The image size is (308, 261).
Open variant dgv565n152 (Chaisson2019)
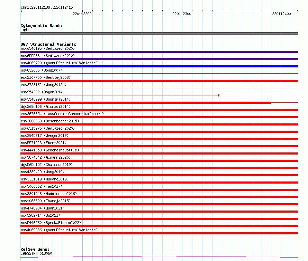point(47,165)
